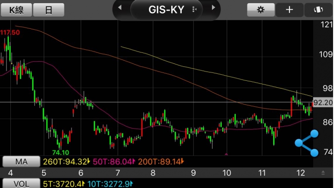Screen dimensions: 334x188
Task: Open the GIS-KY stock selector
Action: point(167,10)
